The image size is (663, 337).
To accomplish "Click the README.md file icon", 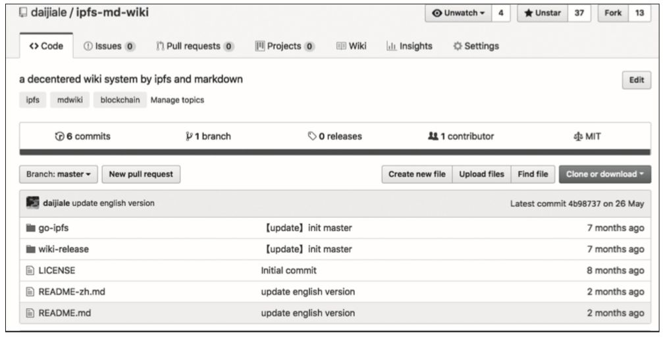I will [x=30, y=313].
